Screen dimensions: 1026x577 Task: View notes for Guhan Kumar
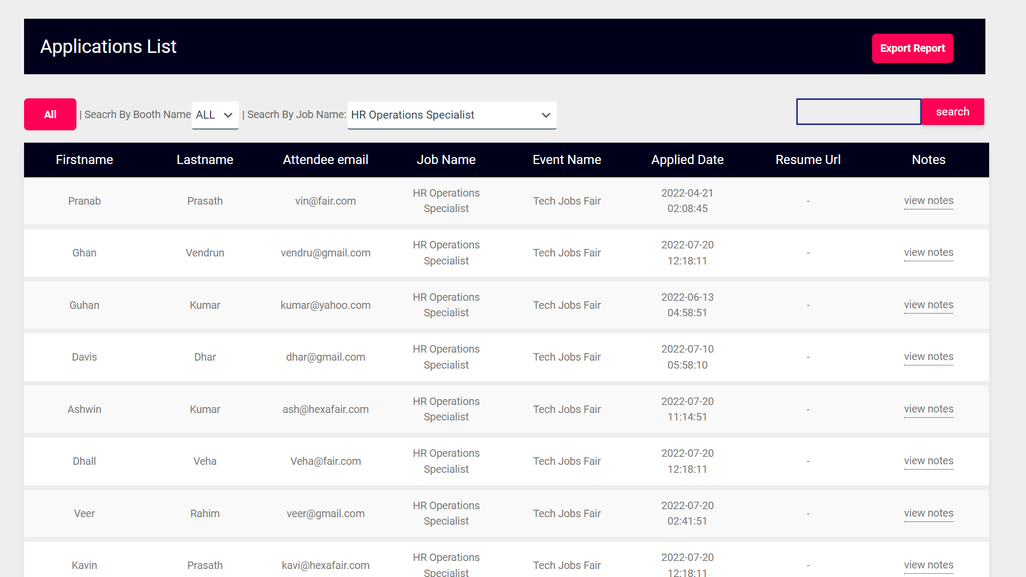[928, 305]
